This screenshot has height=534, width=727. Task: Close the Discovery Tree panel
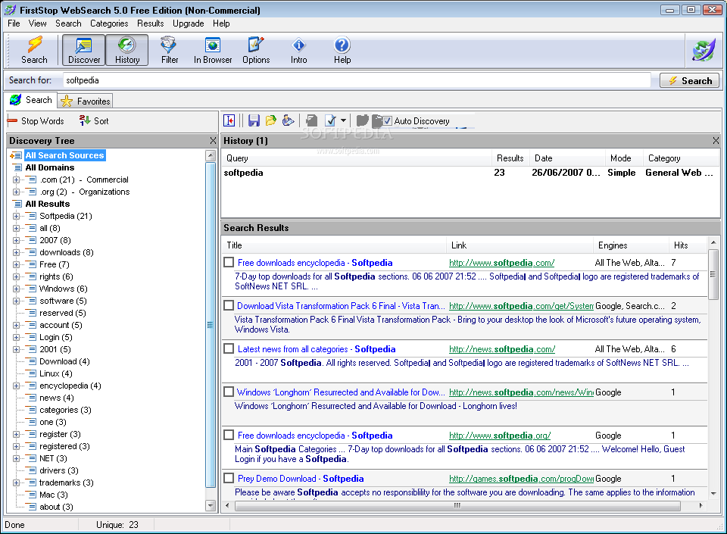click(x=213, y=140)
